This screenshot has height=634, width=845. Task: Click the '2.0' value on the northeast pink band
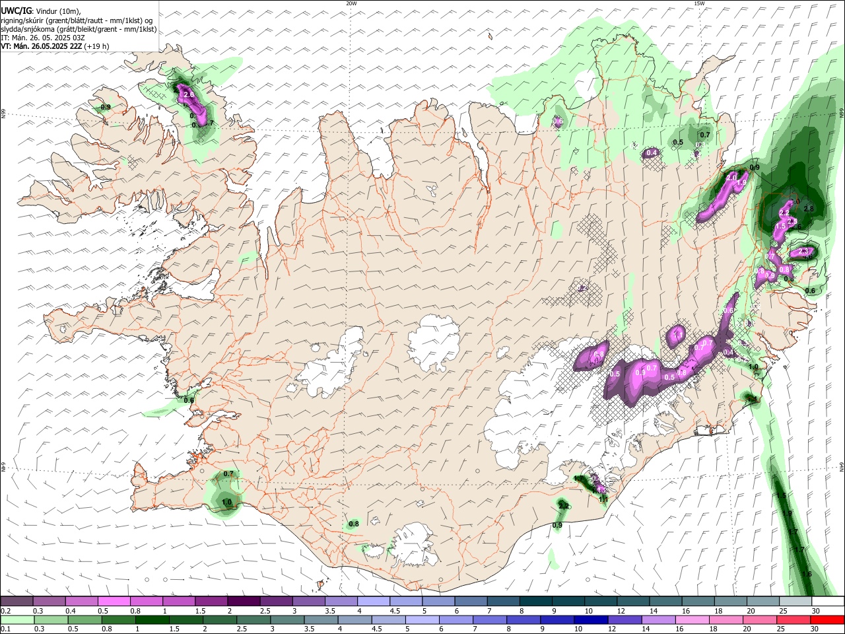coord(731,178)
